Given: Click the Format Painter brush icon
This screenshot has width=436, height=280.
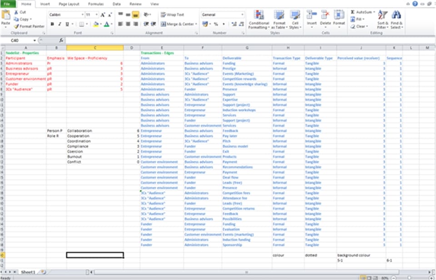Looking at the screenshot, I should (16, 26).
